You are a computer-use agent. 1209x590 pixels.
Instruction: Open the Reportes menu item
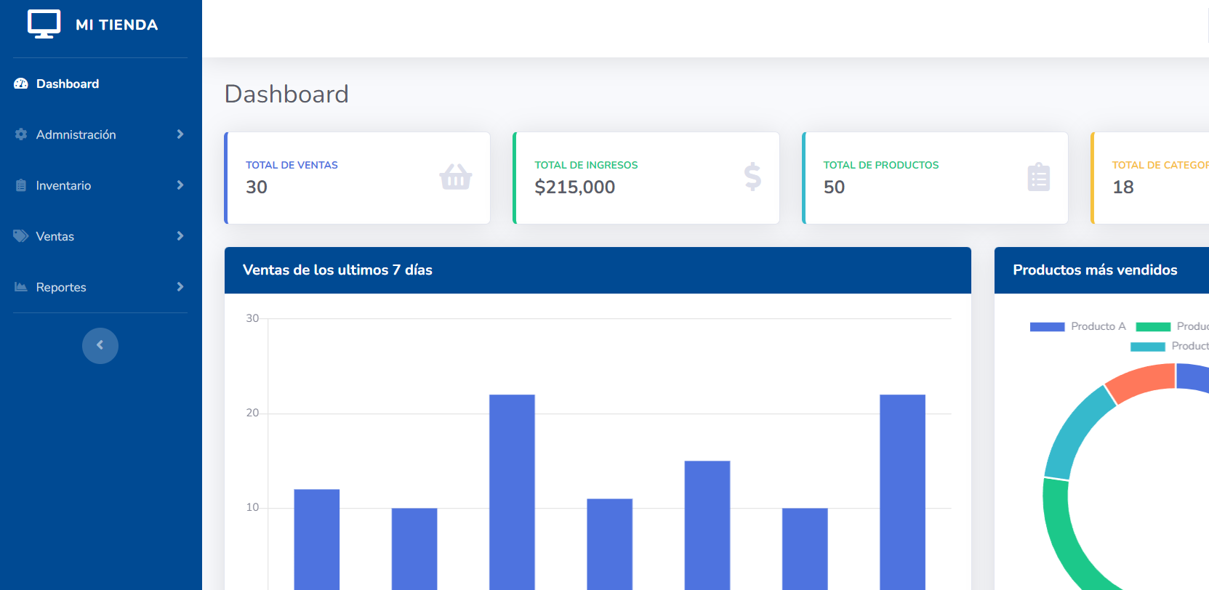[100, 287]
